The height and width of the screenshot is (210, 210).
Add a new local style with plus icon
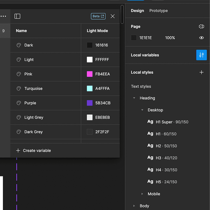202,72
